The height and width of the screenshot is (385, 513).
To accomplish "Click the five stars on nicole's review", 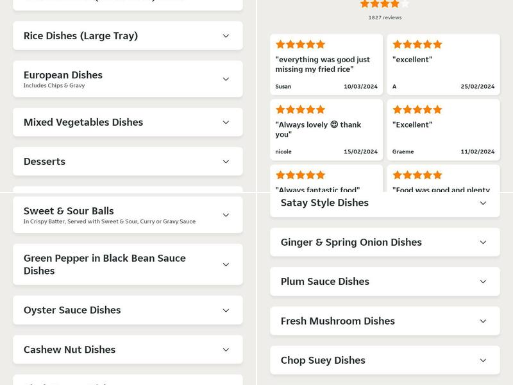I will point(299,109).
